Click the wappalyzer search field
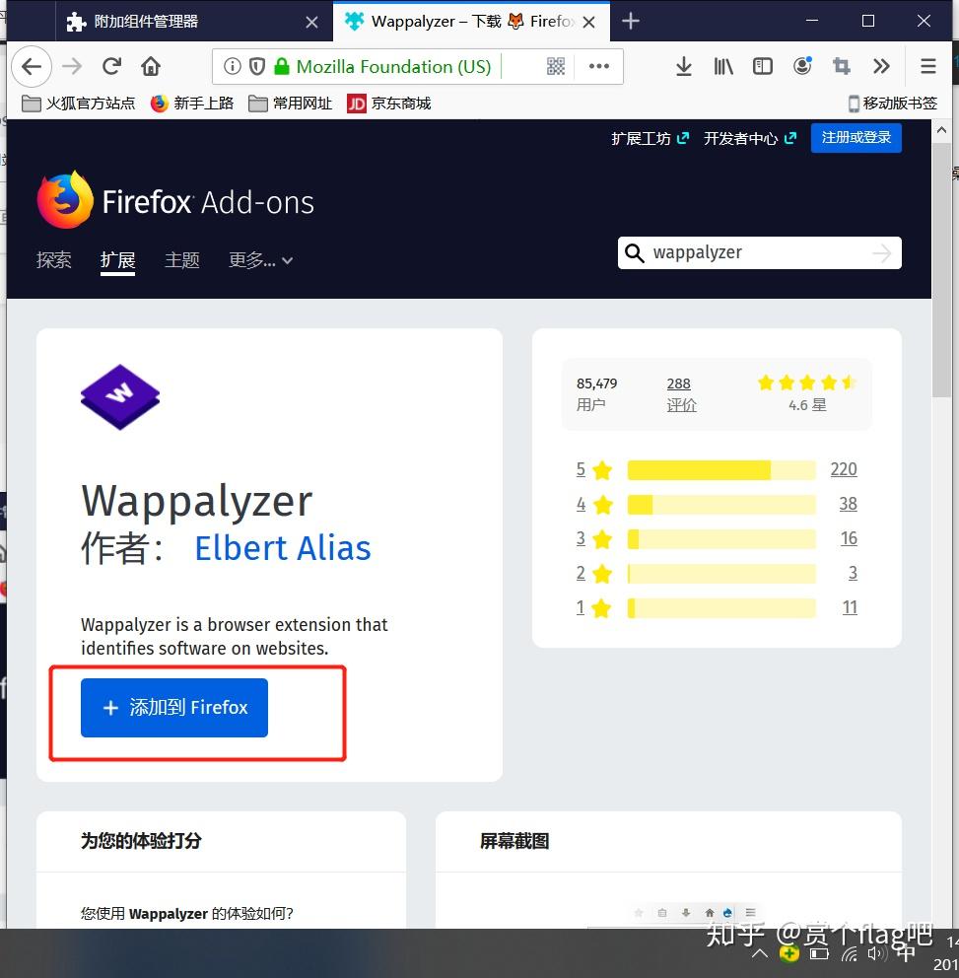 [758, 252]
